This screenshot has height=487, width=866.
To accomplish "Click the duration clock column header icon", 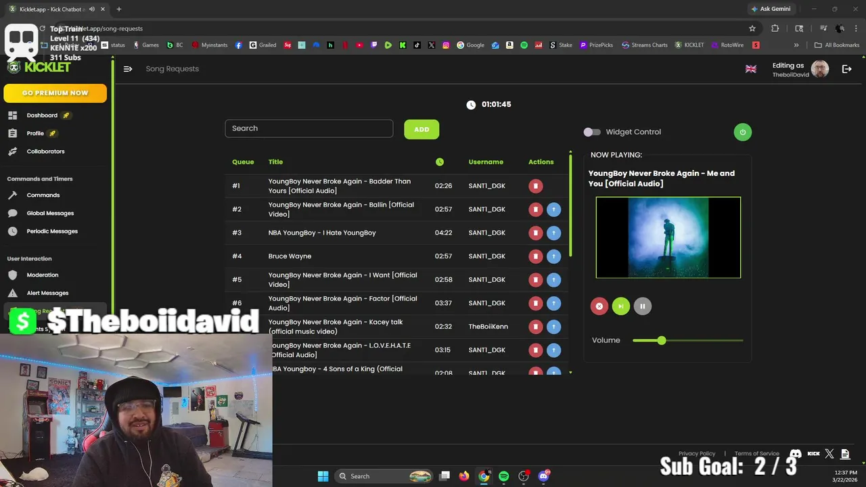I will point(440,162).
